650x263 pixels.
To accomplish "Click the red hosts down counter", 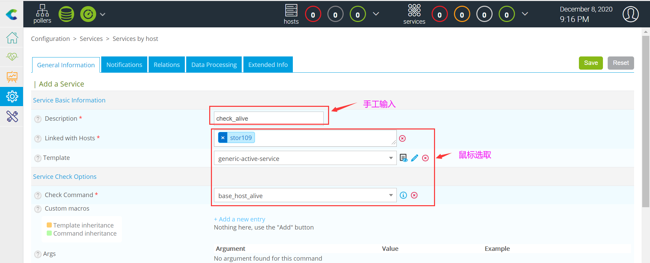I will pos(313,15).
